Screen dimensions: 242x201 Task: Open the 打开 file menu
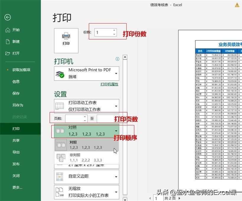pyautogui.click(x=16, y=53)
